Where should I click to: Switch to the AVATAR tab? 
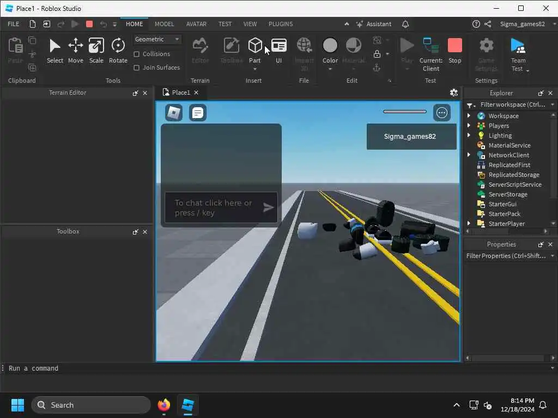point(196,24)
